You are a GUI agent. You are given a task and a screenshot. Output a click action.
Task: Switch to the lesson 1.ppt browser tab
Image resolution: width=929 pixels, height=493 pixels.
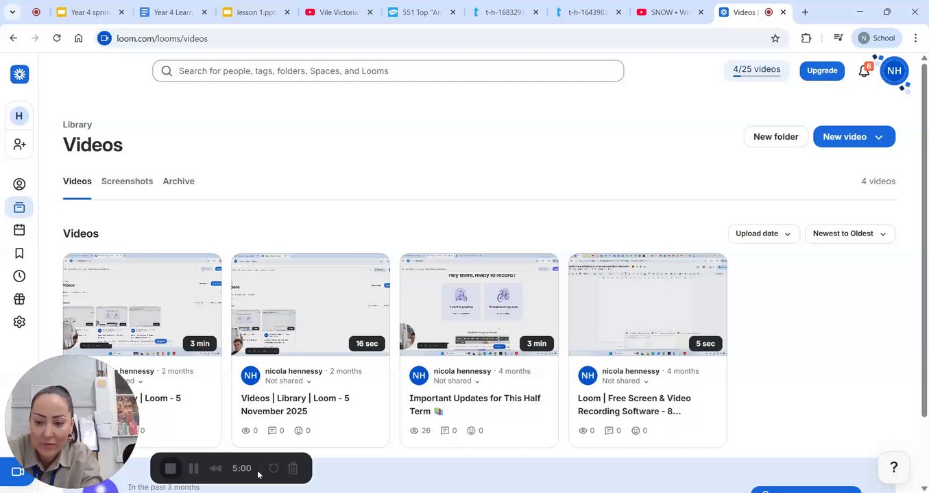(x=256, y=12)
